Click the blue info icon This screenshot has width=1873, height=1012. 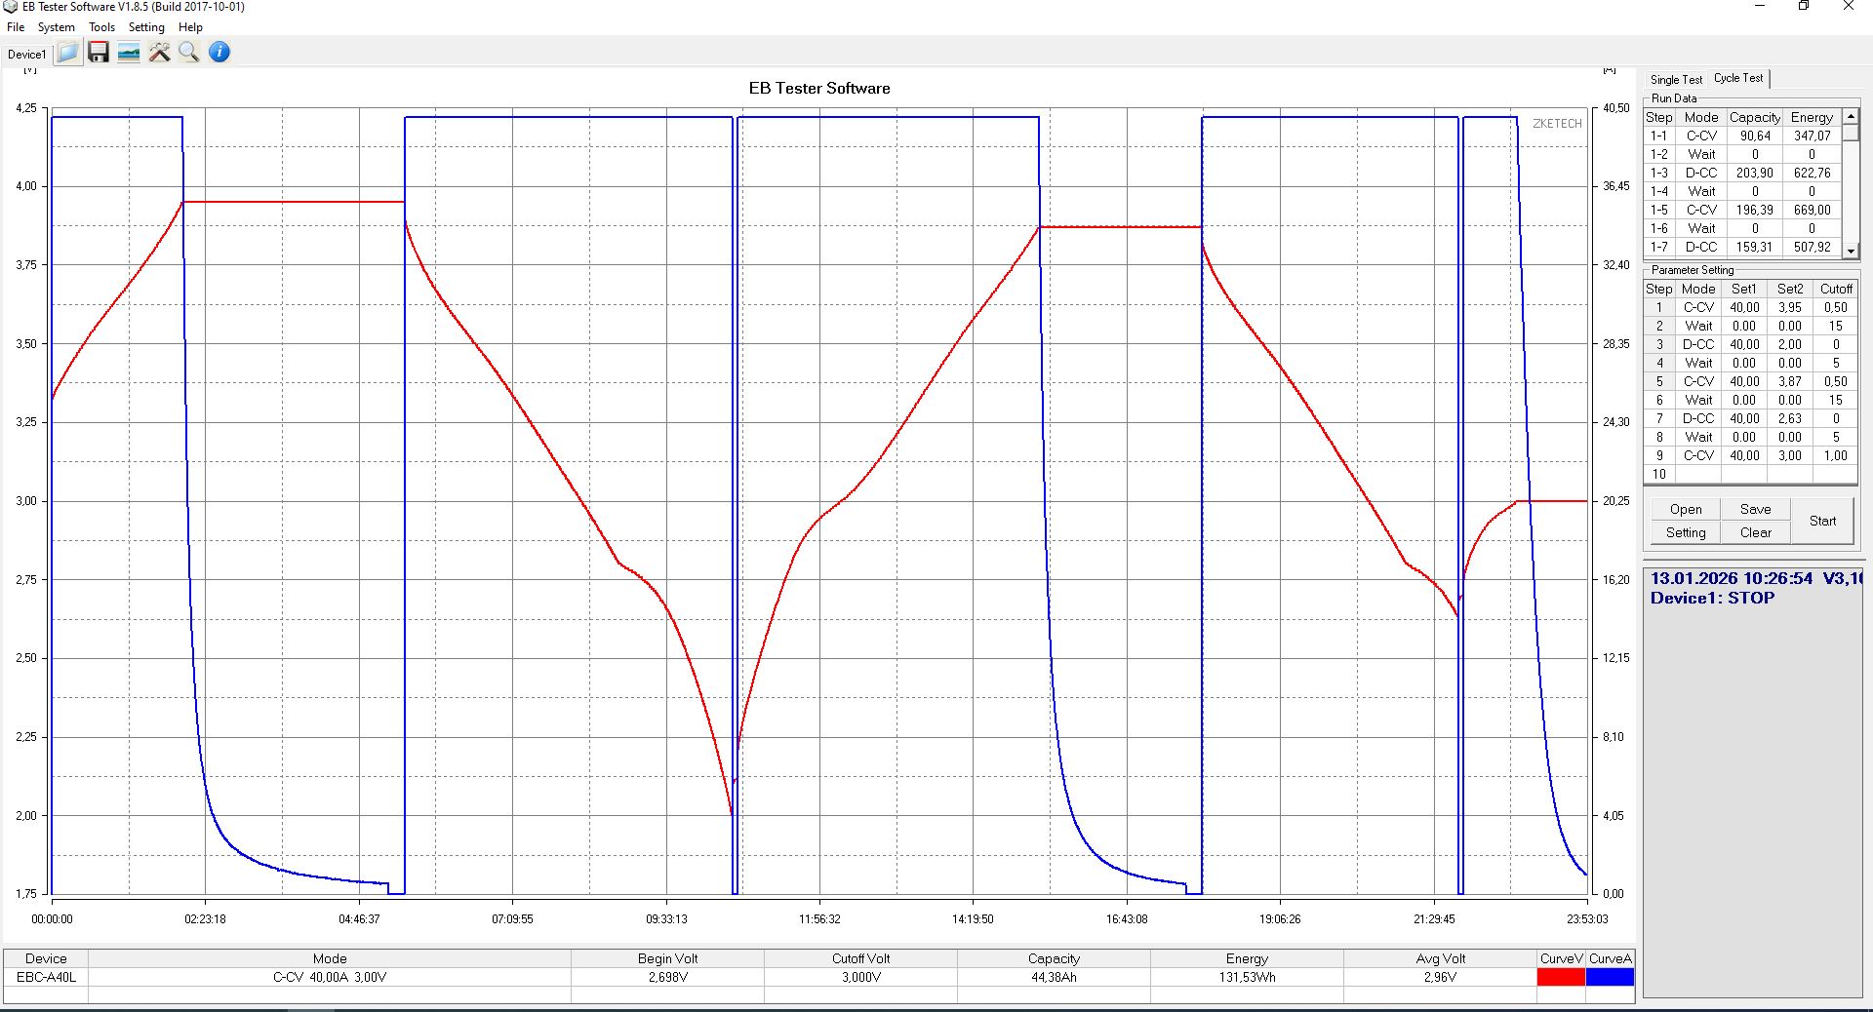coord(219,53)
